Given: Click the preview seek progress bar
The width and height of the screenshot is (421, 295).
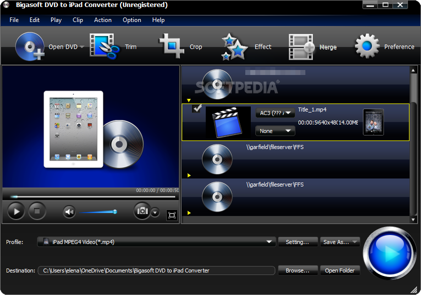Looking at the screenshot, I should tap(93, 197).
